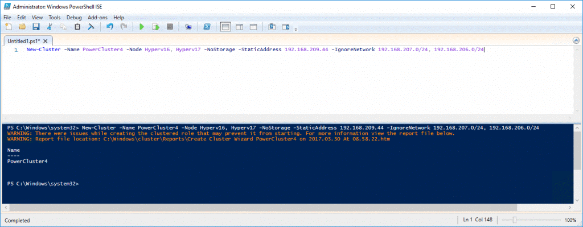Run Selection toolbar icon

(x=156, y=27)
